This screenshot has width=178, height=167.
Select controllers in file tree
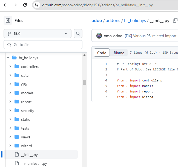coord(30,67)
